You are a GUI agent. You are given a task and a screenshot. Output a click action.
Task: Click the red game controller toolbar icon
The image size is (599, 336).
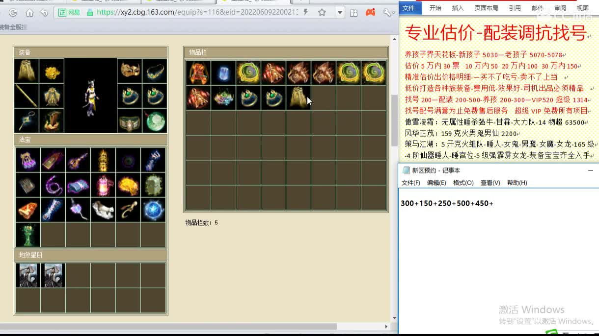coord(371,12)
